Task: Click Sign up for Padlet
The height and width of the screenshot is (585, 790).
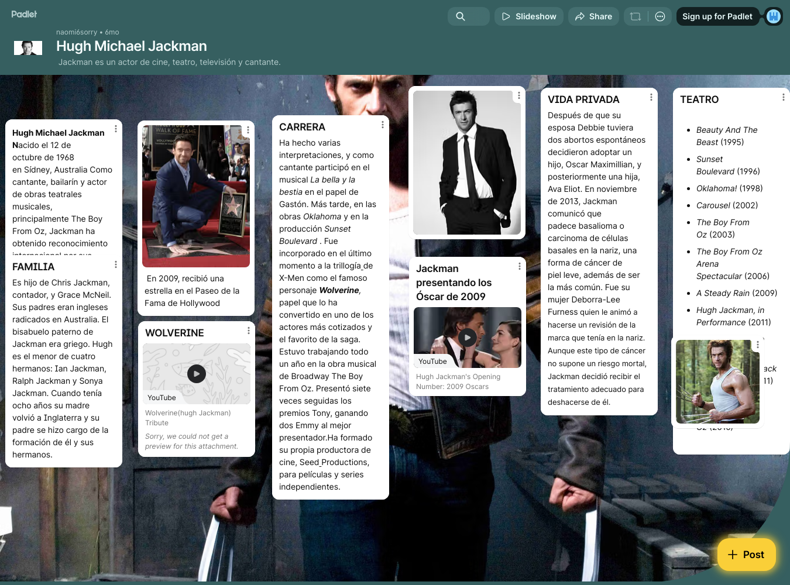Action: pyautogui.click(x=717, y=16)
